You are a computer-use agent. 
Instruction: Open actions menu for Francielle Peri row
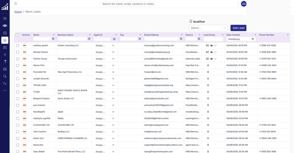pyautogui.click(x=24, y=72)
